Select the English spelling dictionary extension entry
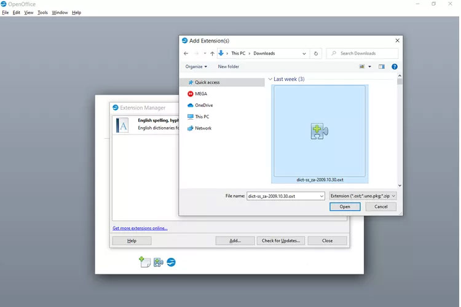The width and height of the screenshot is (461, 307). click(146, 125)
